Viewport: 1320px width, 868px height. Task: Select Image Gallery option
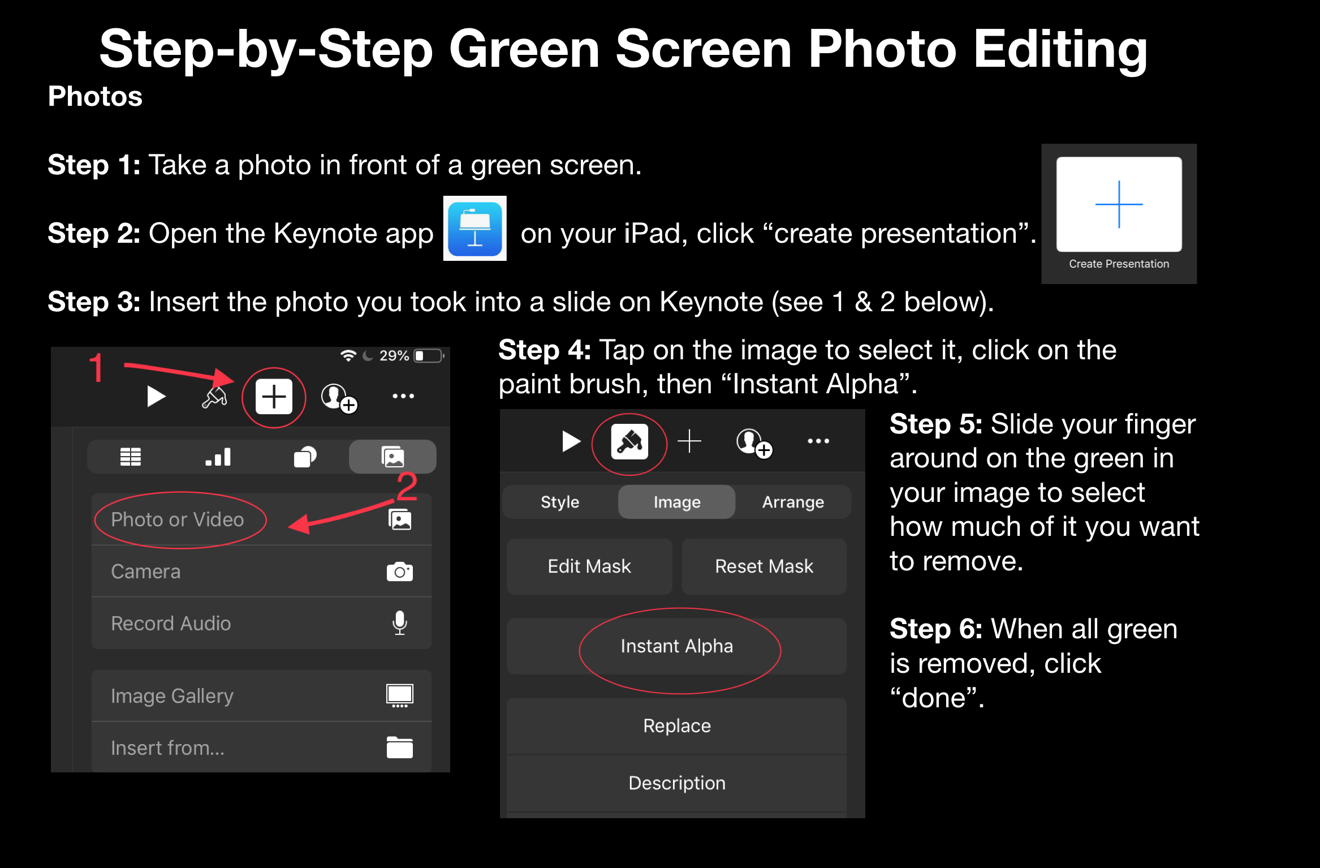point(172,696)
